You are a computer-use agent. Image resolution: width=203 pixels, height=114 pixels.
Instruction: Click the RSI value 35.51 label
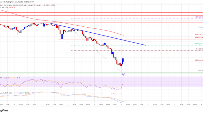pyautogui.click(x=9, y=78)
